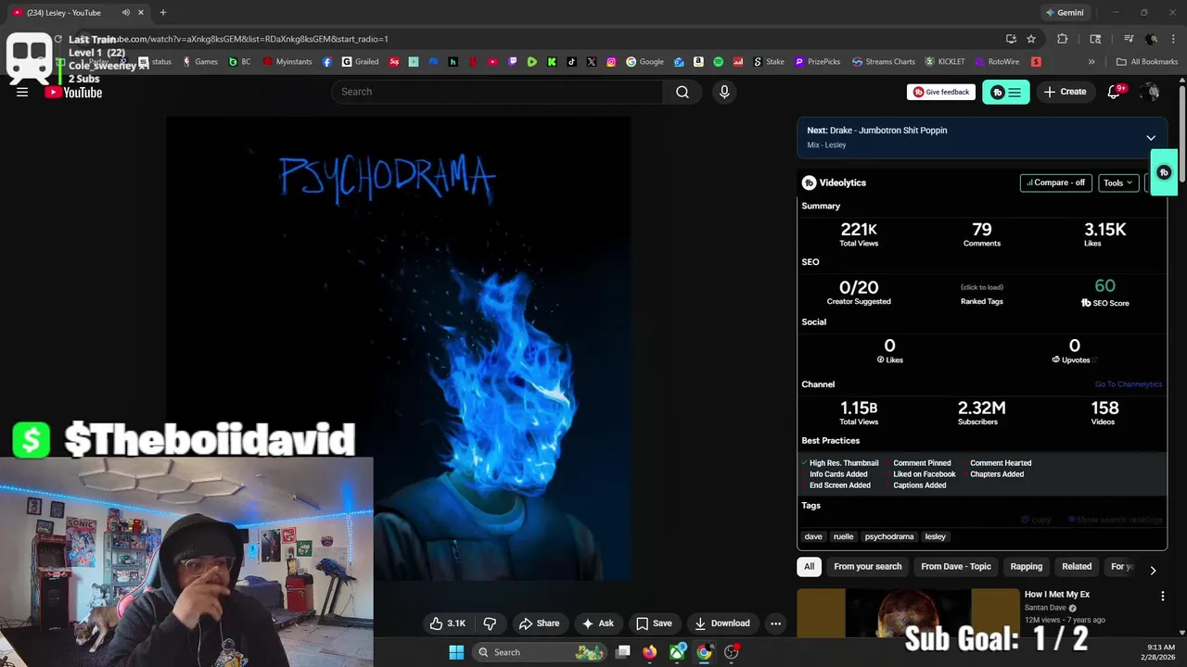
Task: Select the All filter chip
Action: click(x=810, y=566)
